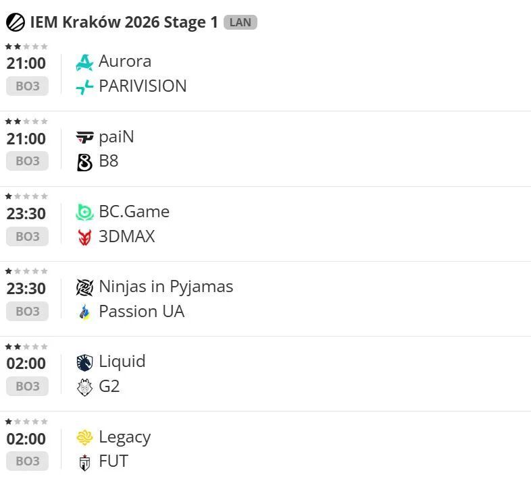Click the Liquid team logo
The image size is (531, 483).
(x=84, y=362)
